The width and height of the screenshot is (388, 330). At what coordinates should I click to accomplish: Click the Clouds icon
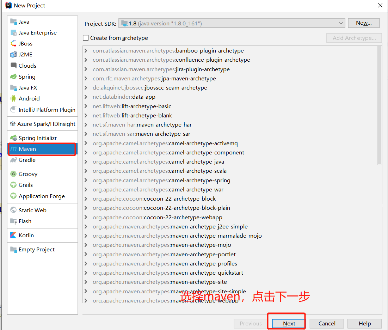(13, 65)
